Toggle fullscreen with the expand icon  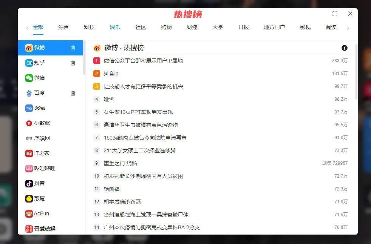[x=335, y=14]
